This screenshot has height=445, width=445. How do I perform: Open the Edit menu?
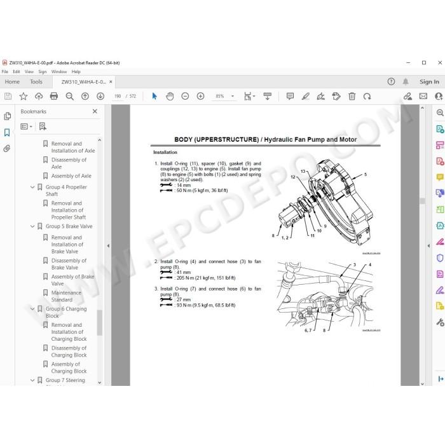pos(16,72)
